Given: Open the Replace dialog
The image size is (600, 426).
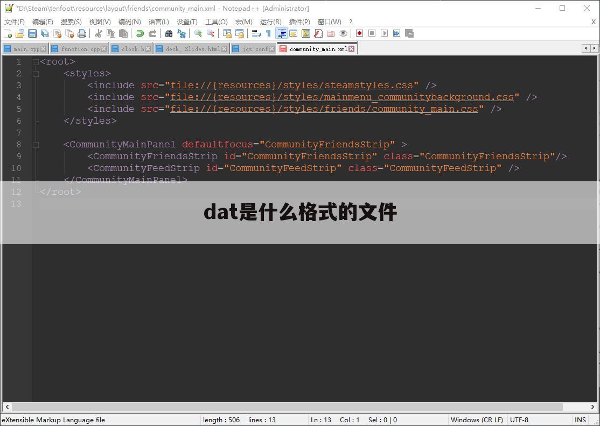Looking at the screenshot, I should (x=181, y=33).
